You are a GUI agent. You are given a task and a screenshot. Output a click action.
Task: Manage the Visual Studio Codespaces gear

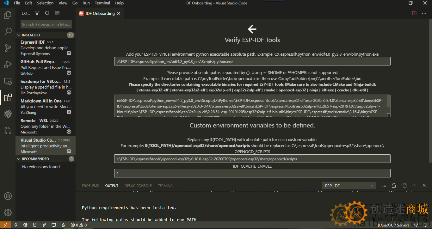coord(69,152)
